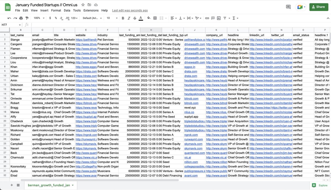Image resolution: width=331 pixels, height=190 pixels.
Task: Insert link using chain icon
Action: pos(207,18)
